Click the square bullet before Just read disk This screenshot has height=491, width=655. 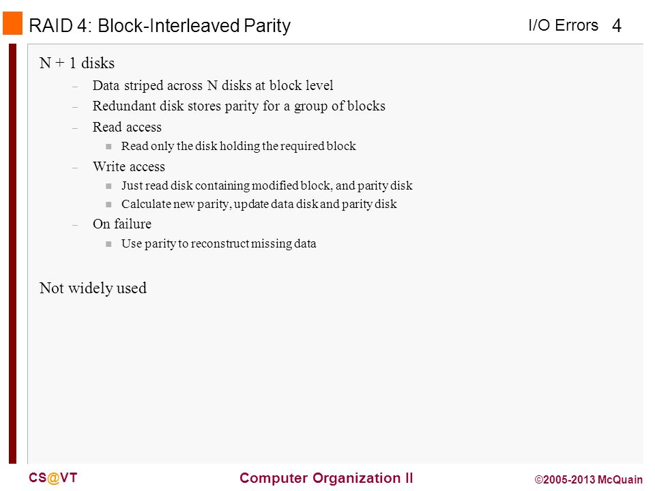coord(108,186)
